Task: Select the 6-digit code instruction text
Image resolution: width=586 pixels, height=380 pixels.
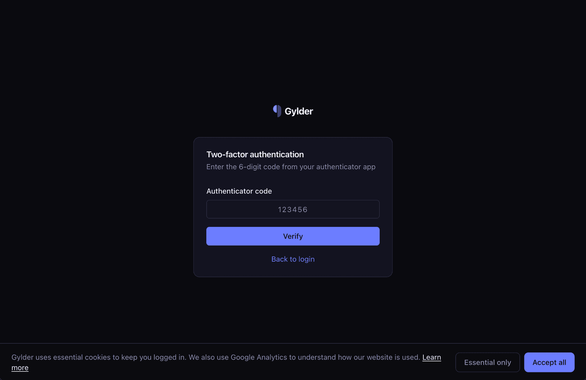Action: [291, 167]
